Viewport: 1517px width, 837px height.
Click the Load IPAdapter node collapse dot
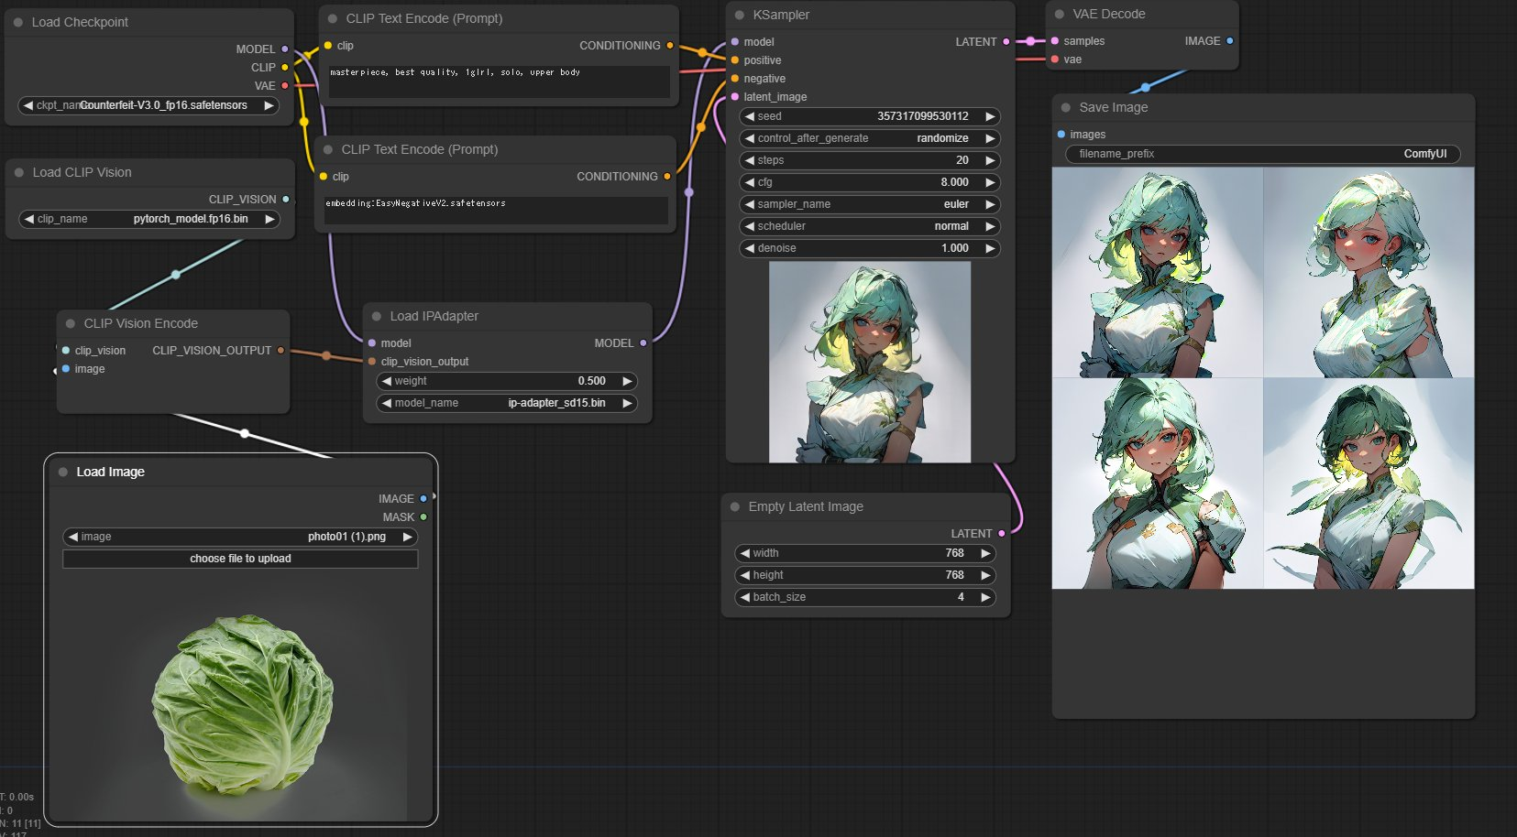coord(377,316)
